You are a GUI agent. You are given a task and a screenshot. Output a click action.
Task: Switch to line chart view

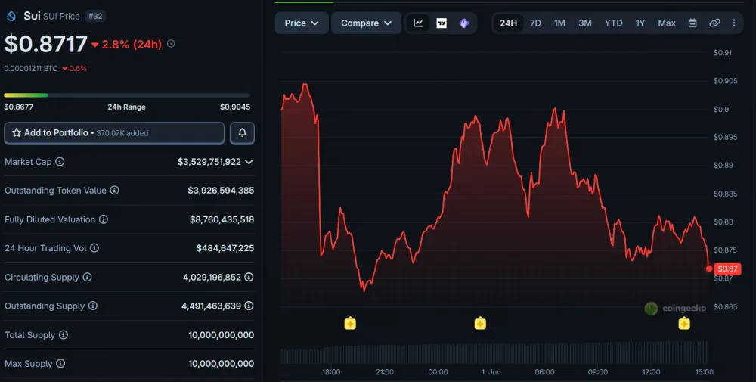418,23
